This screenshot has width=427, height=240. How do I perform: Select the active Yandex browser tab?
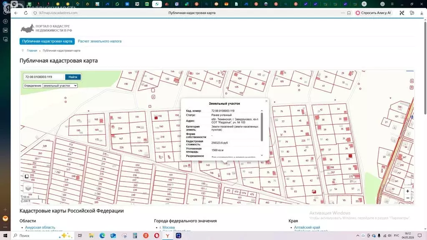click(x=157, y=4)
